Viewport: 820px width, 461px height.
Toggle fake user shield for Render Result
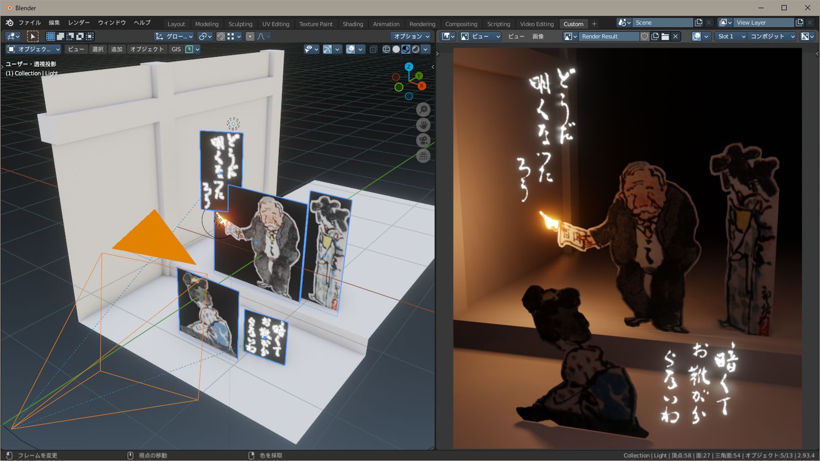(645, 36)
